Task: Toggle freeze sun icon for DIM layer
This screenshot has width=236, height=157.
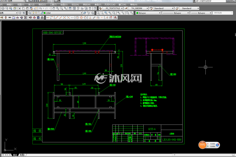Action: coord(36,13)
